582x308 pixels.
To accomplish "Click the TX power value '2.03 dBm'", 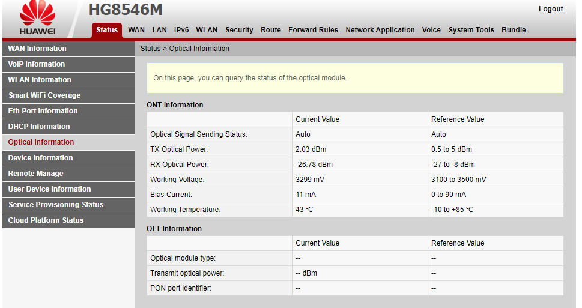I will [311, 149].
